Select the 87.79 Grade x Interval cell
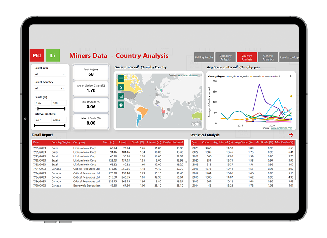The height and width of the screenshot is (238, 327). [180, 169]
